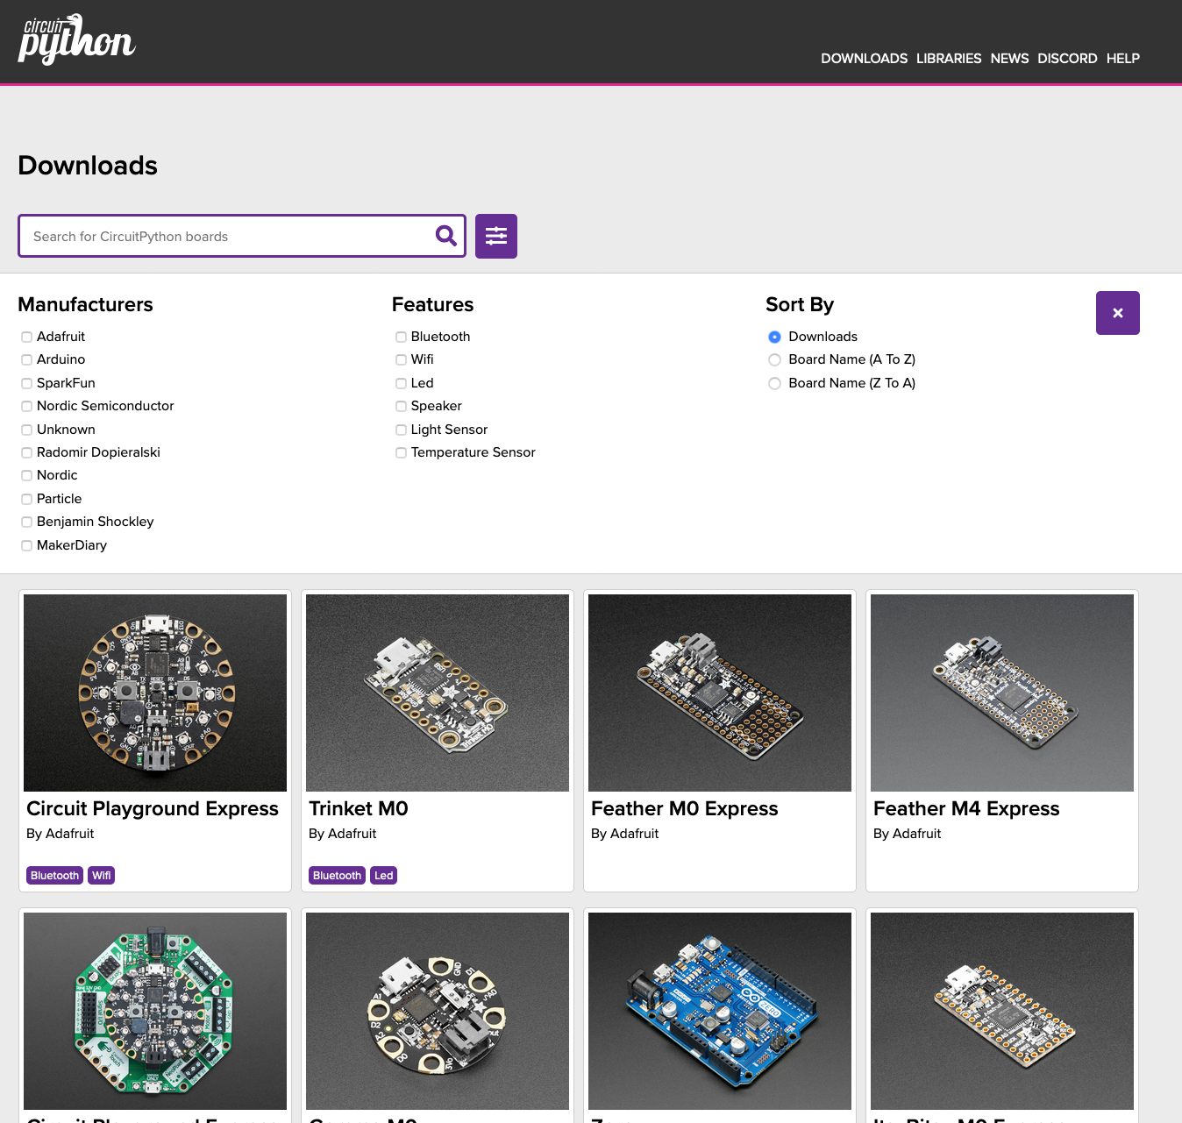Viewport: 1182px width, 1123px height.
Task: Click the Trinket M0 title link
Action: coord(359,808)
